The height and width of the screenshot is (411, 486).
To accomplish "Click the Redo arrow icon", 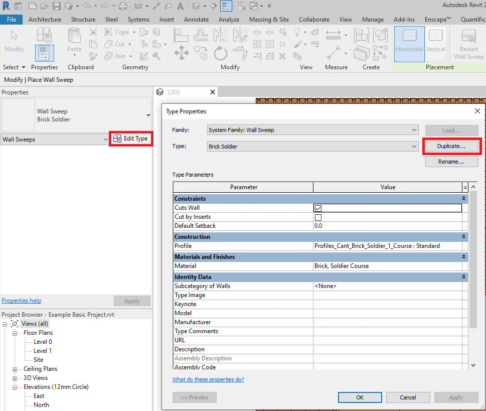I will 105,6.
